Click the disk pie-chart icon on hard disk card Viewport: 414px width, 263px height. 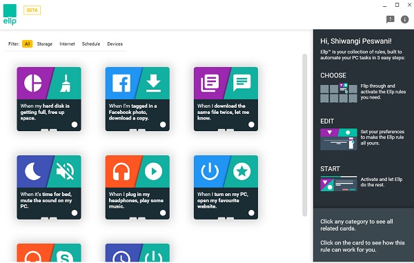point(32,83)
